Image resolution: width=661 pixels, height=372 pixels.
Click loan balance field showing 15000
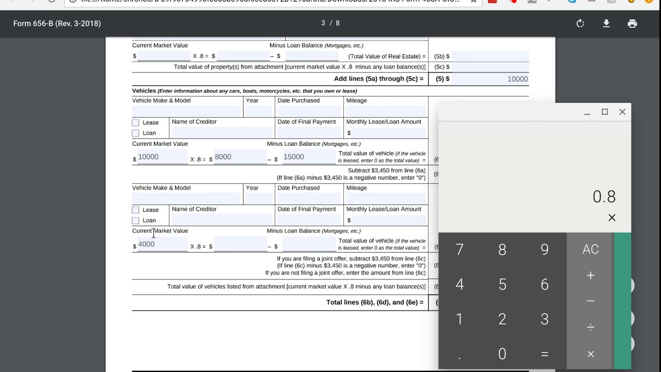click(309, 157)
